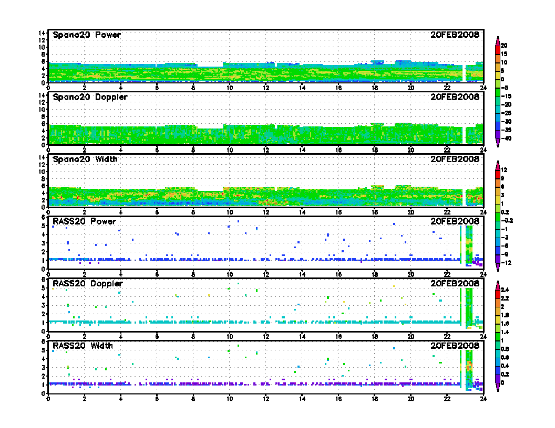Click the '12' label on the middle colorbar
This screenshot has width=555, height=428.
(x=504, y=170)
